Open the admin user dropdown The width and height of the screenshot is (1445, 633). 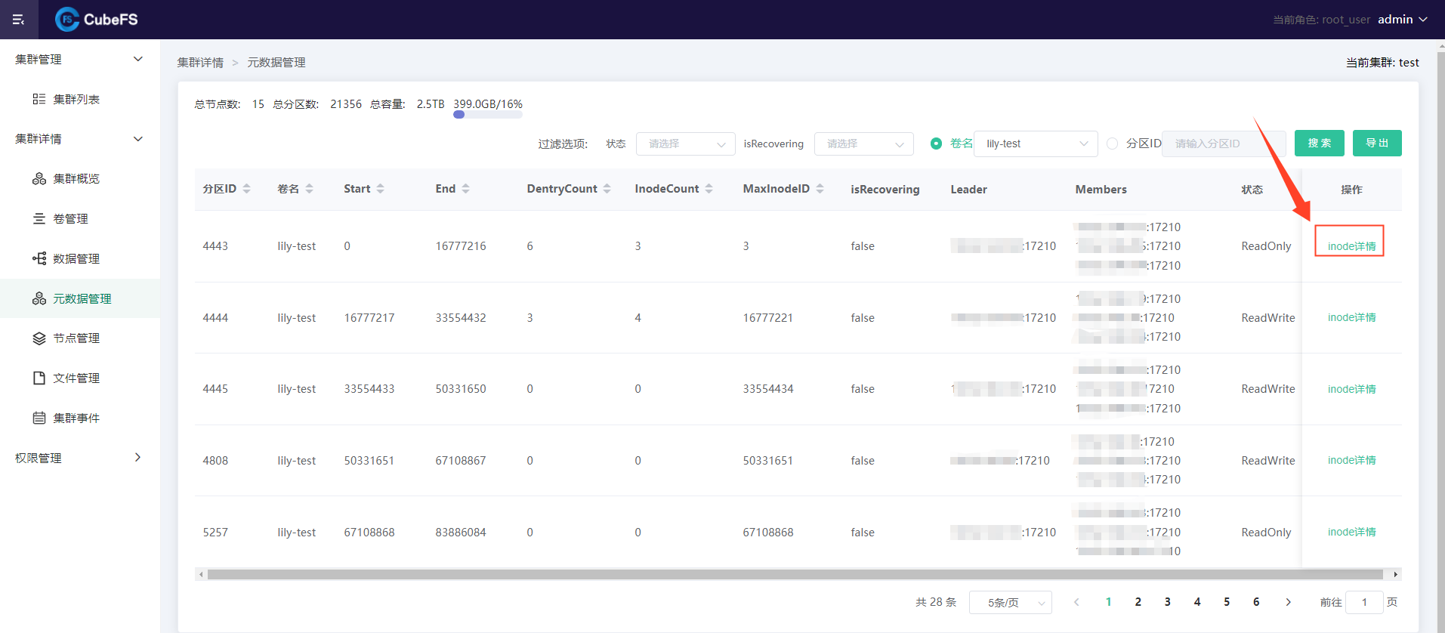(1402, 20)
